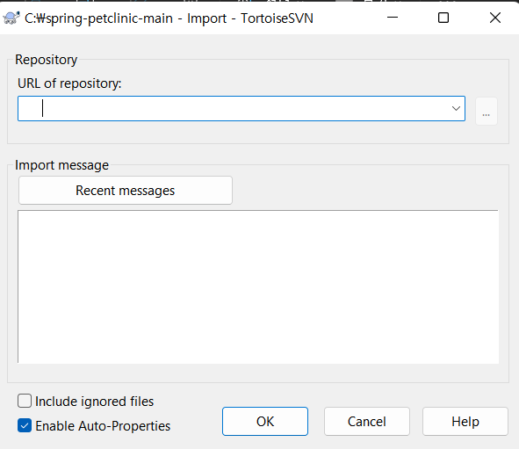Focus the URL of repository input field
The image size is (519, 449).
241,109
